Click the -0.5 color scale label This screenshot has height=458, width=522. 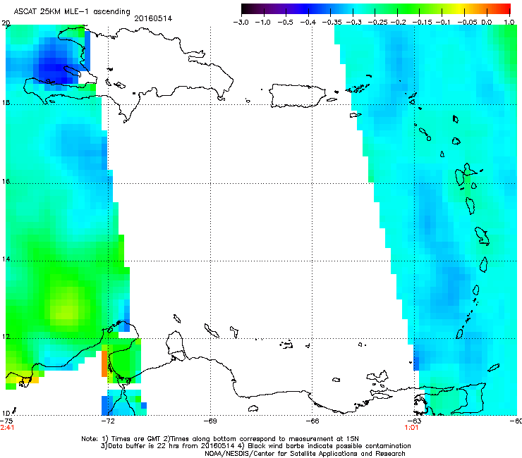(x=285, y=23)
